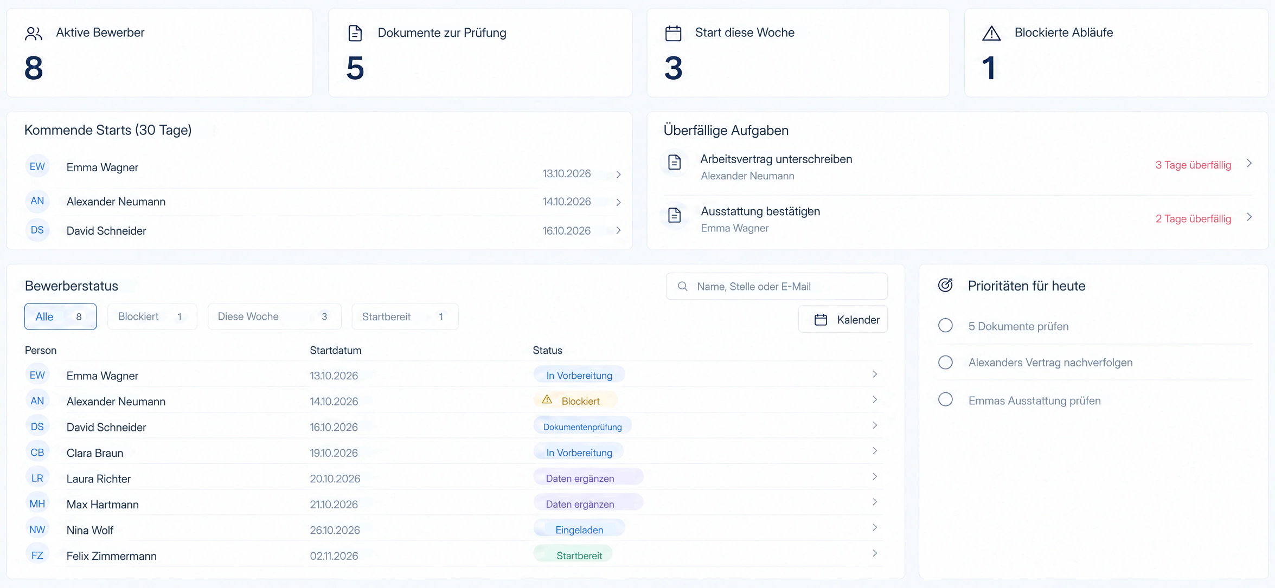Select the Blockiert filter tab

(152, 316)
